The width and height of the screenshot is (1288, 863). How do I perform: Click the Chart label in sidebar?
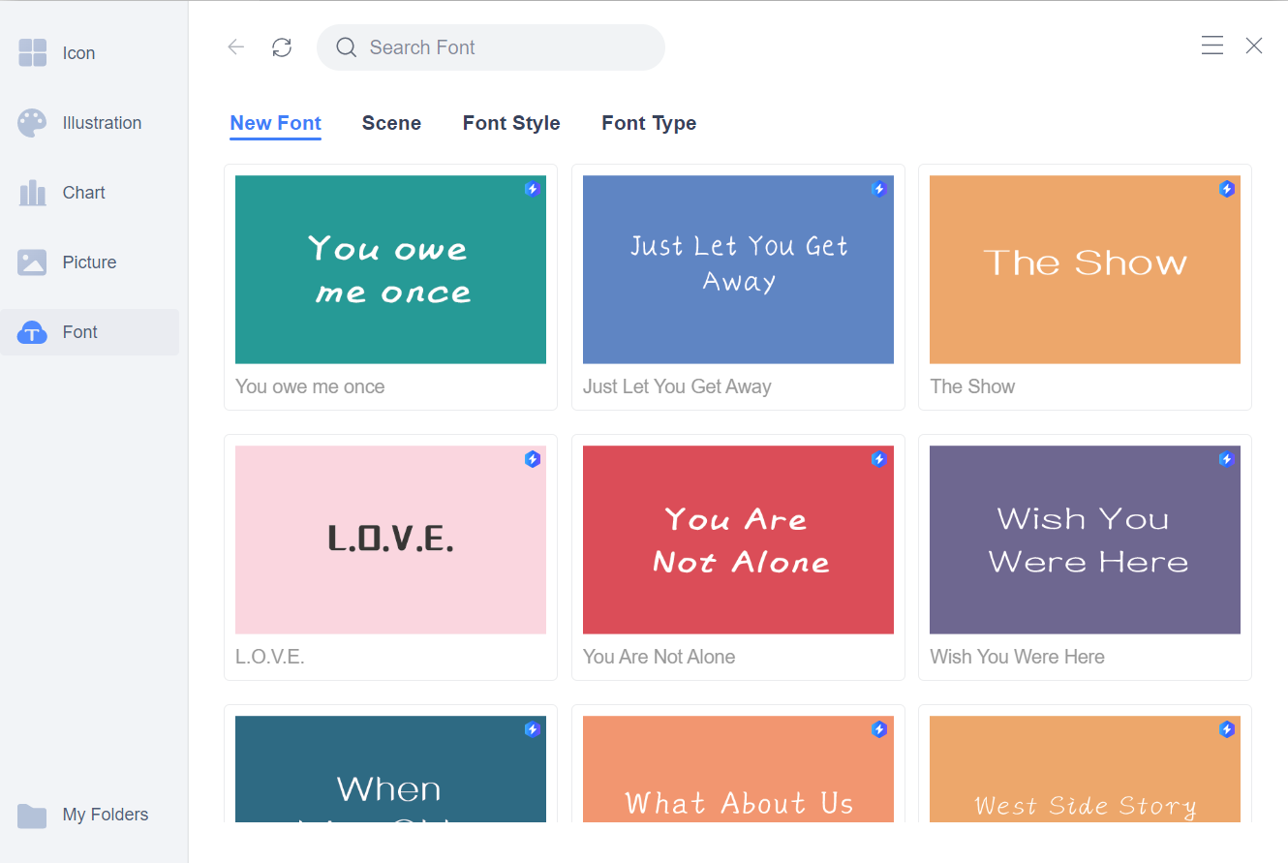pyautogui.click(x=83, y=193)
